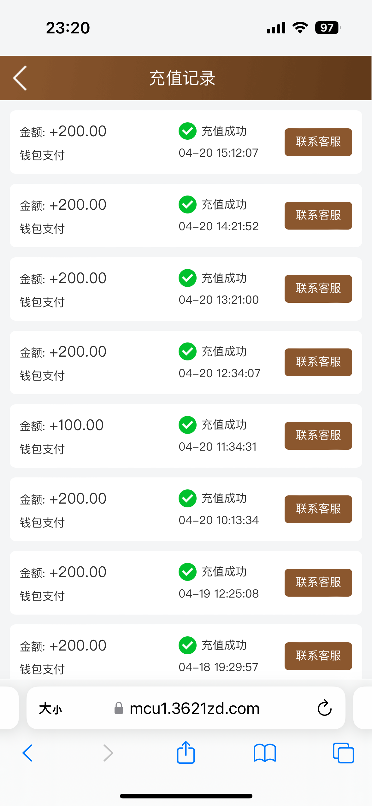Screen dimensions: 372x806
Task: Tap the mcu1.3621zd.com address field
Action: point(194,709)
